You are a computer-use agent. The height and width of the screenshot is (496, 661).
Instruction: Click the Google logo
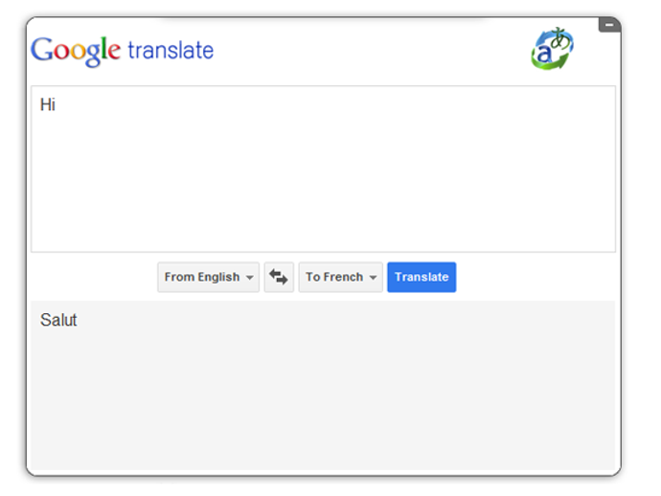point(76,50)
